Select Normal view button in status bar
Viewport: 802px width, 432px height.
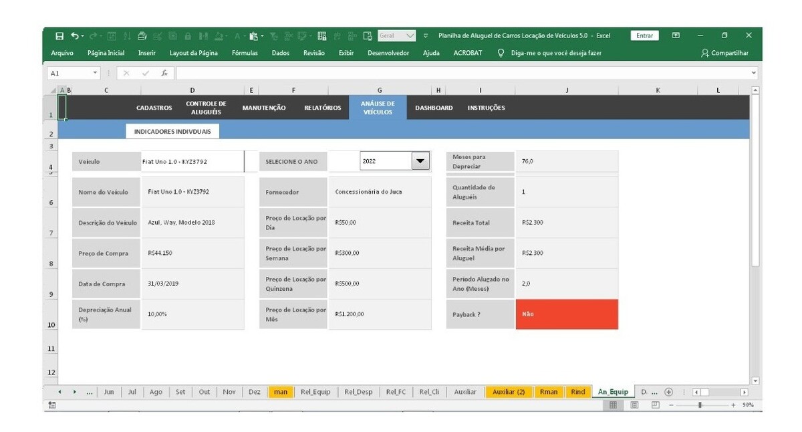[x=614, y=405]
